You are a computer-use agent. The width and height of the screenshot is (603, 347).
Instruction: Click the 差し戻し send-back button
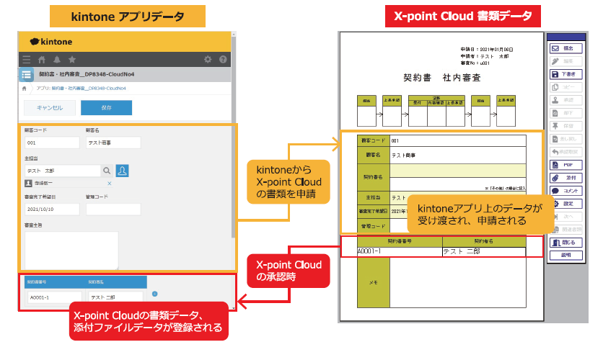tap(565, 139)
